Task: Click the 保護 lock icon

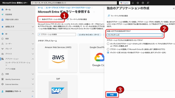Action: click(x=2, y=74)
